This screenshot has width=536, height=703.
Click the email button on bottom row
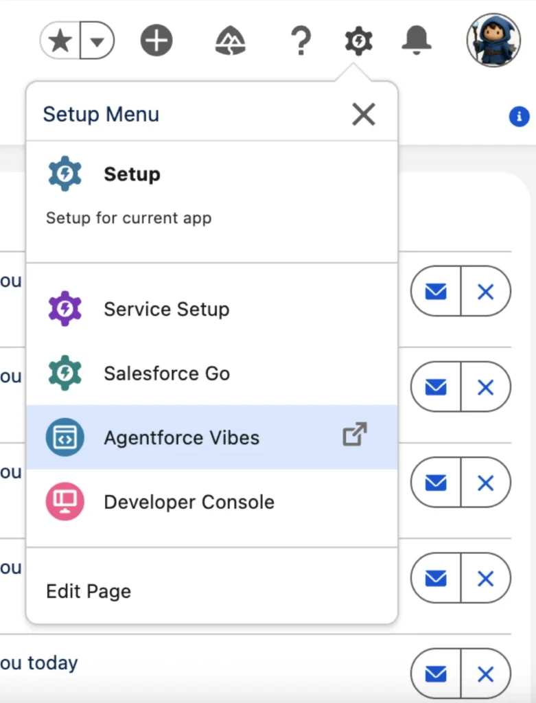[x=436, y=676]
